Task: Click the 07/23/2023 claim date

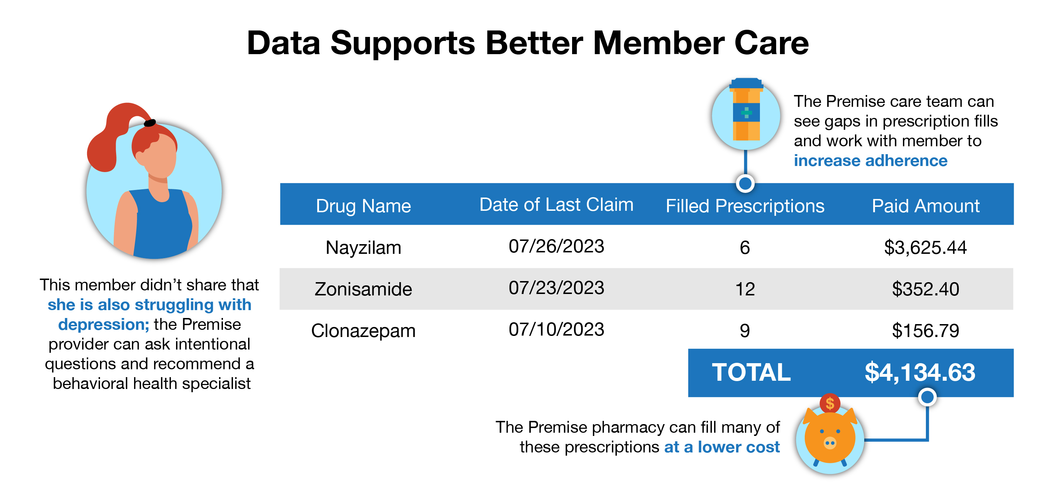Action: coord(556,288)
